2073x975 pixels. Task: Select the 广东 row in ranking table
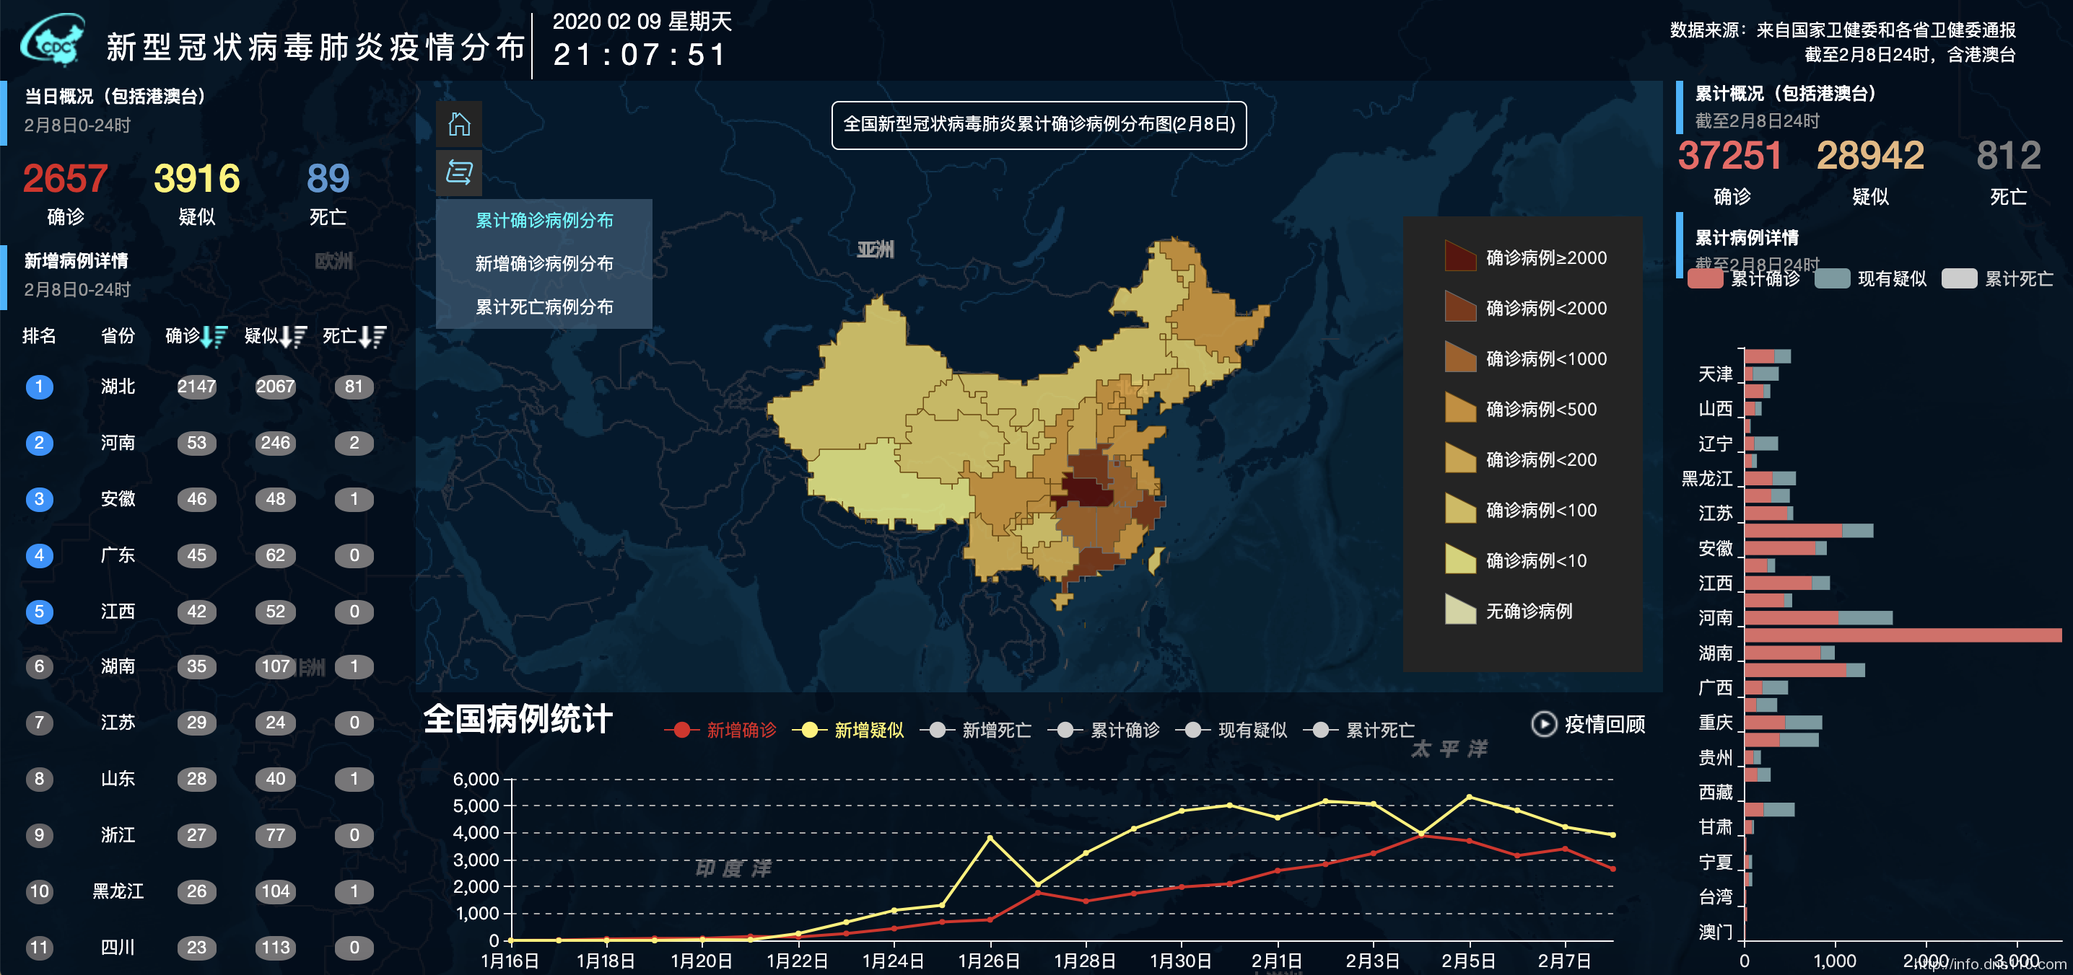198,555
